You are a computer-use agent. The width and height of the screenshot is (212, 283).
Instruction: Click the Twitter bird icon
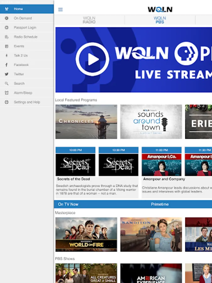(7, 74)
